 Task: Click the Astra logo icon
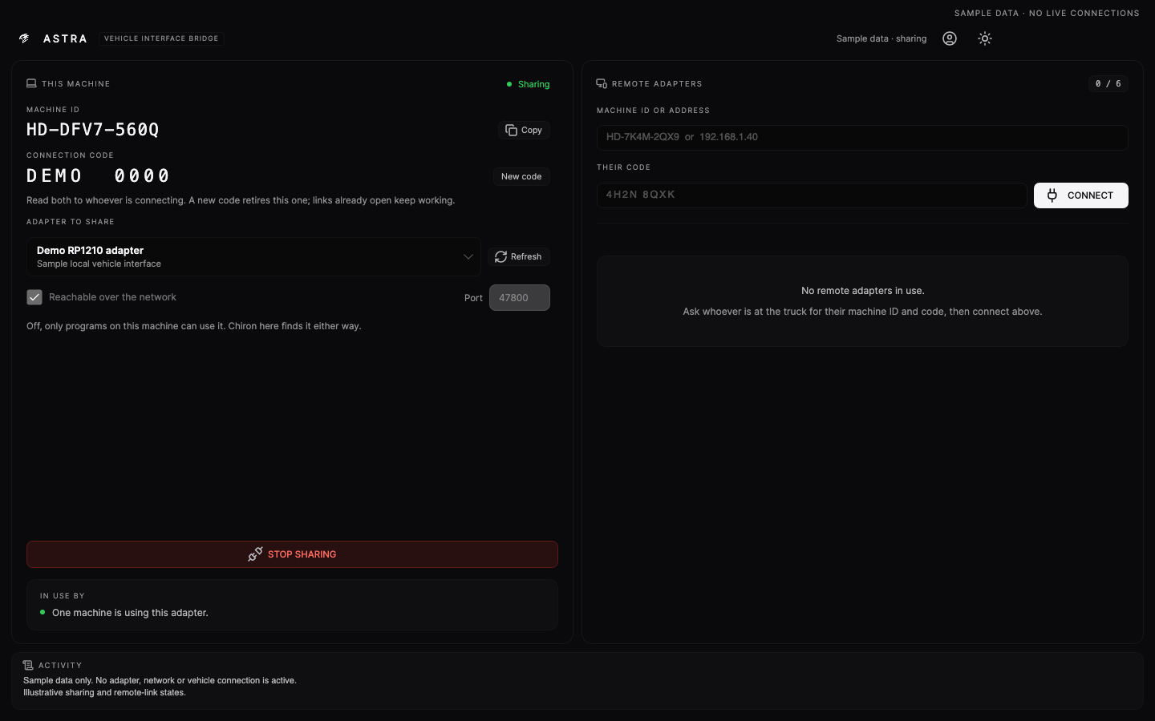(24, 38)
